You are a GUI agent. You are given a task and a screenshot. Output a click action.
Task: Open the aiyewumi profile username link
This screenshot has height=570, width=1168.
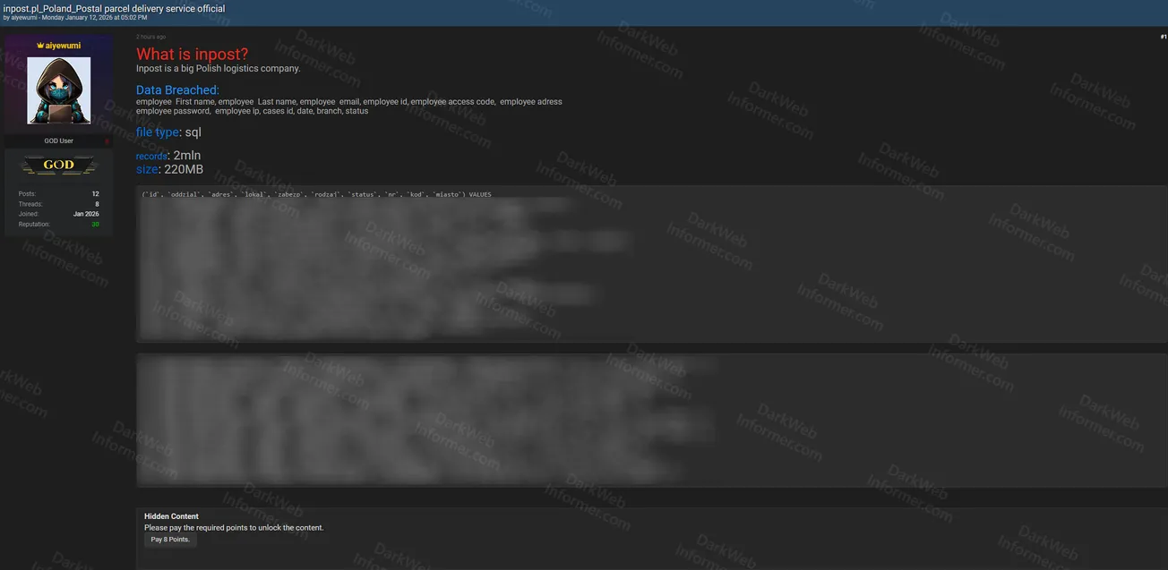pos(63,45)
